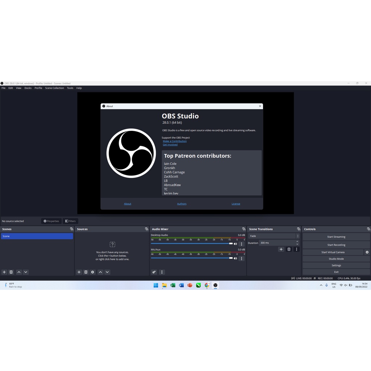
Task: Move source up in Sources panel
Action: coord(101,272)
